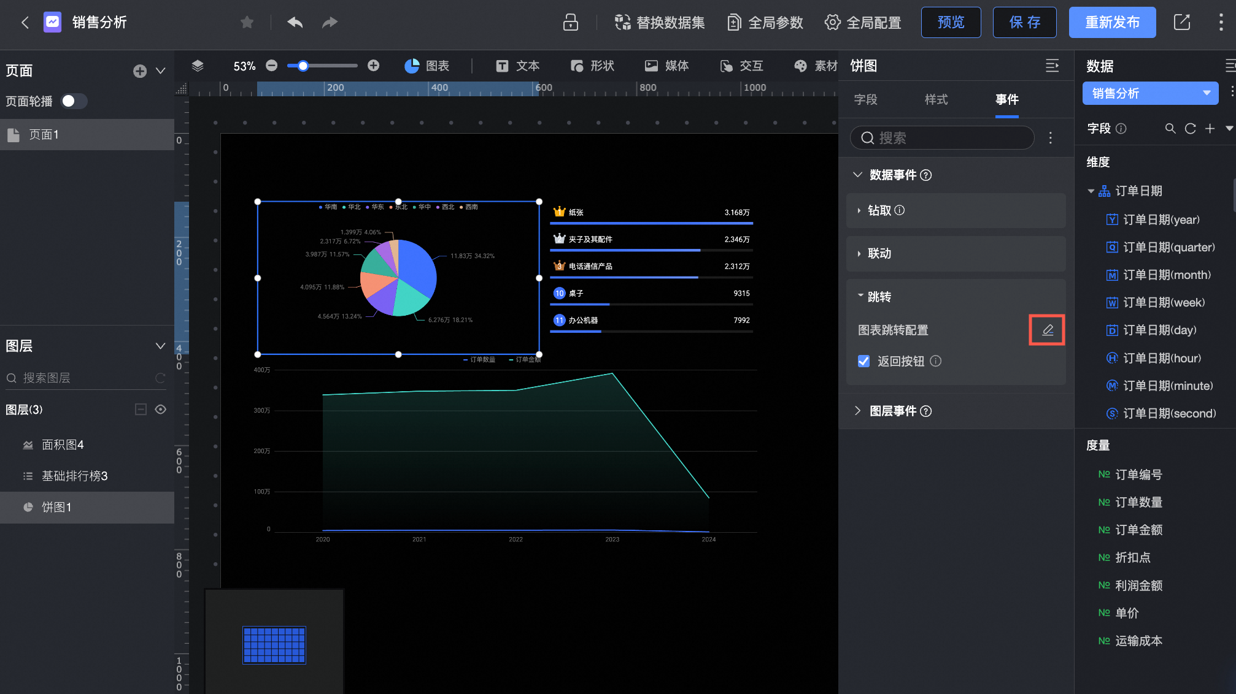1236x694 pixels.
Task: Collapse the 跳转 section
Action: pos(860,296)
